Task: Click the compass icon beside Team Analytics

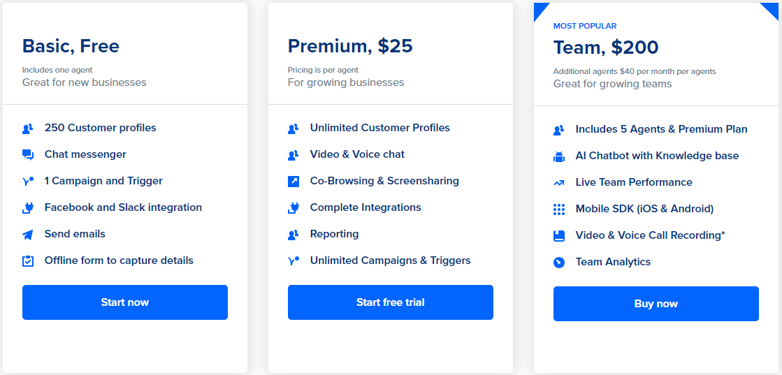Action: pos(559,263)
